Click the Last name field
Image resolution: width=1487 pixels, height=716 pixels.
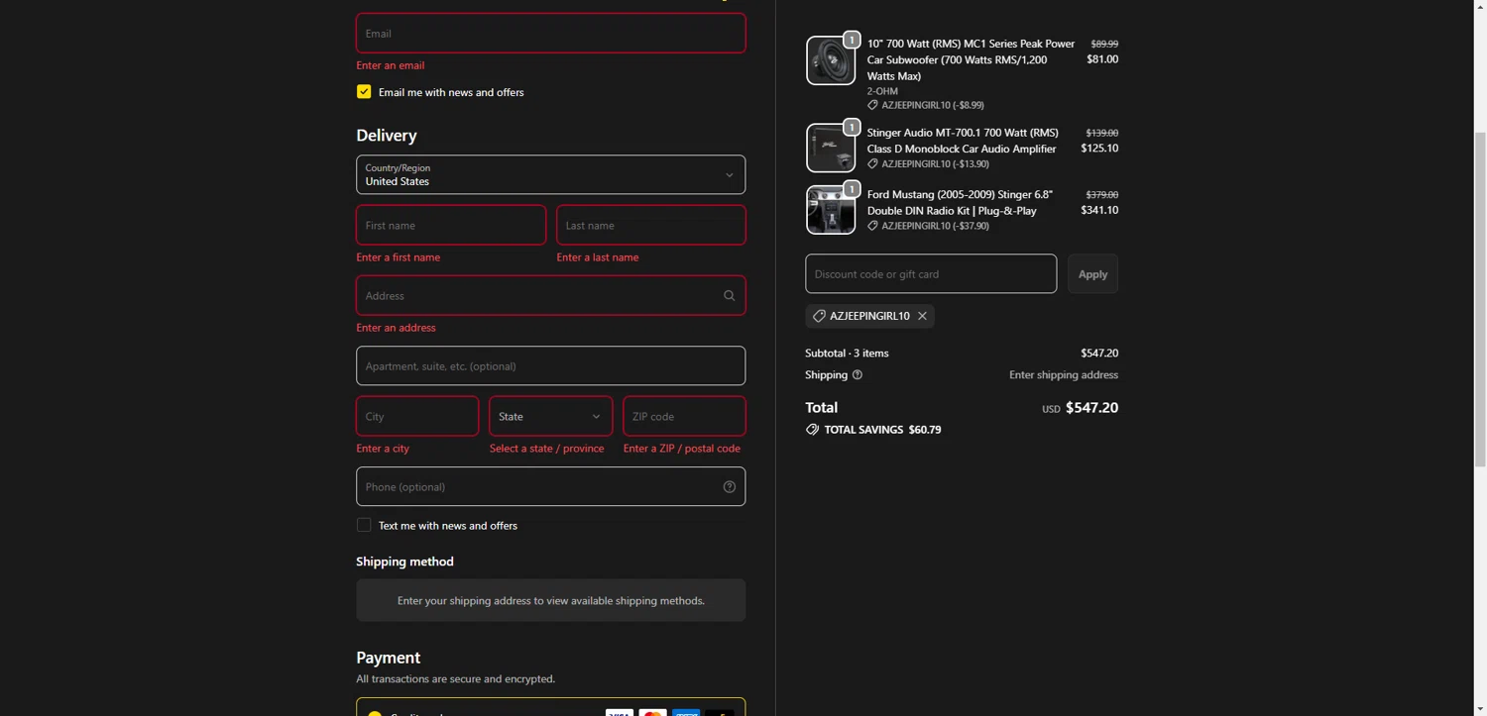[651, 225]
